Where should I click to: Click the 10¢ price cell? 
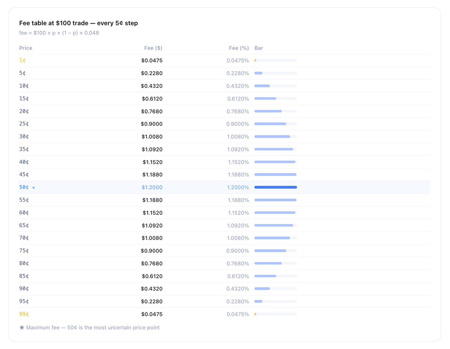coord(24,86)
